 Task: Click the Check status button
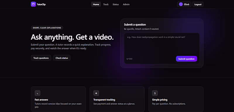click(x=62, y=58)
